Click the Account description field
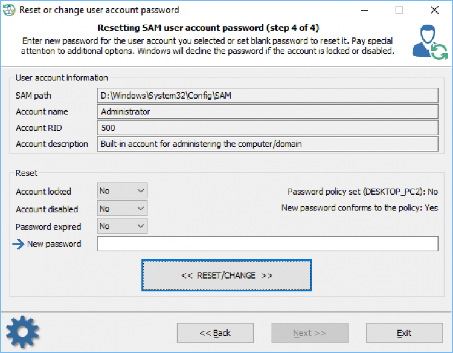This screenshot has width=453, height=353. pos(267,144)
